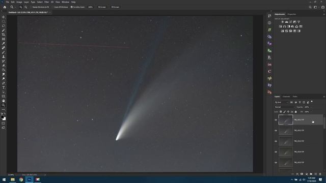The image size is (326, 183).
Task: Select the Pen tool
Action: point(4,83)
